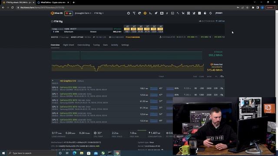Click the taskbar search box
278x156 pixels.
click(x=32, y=153)
